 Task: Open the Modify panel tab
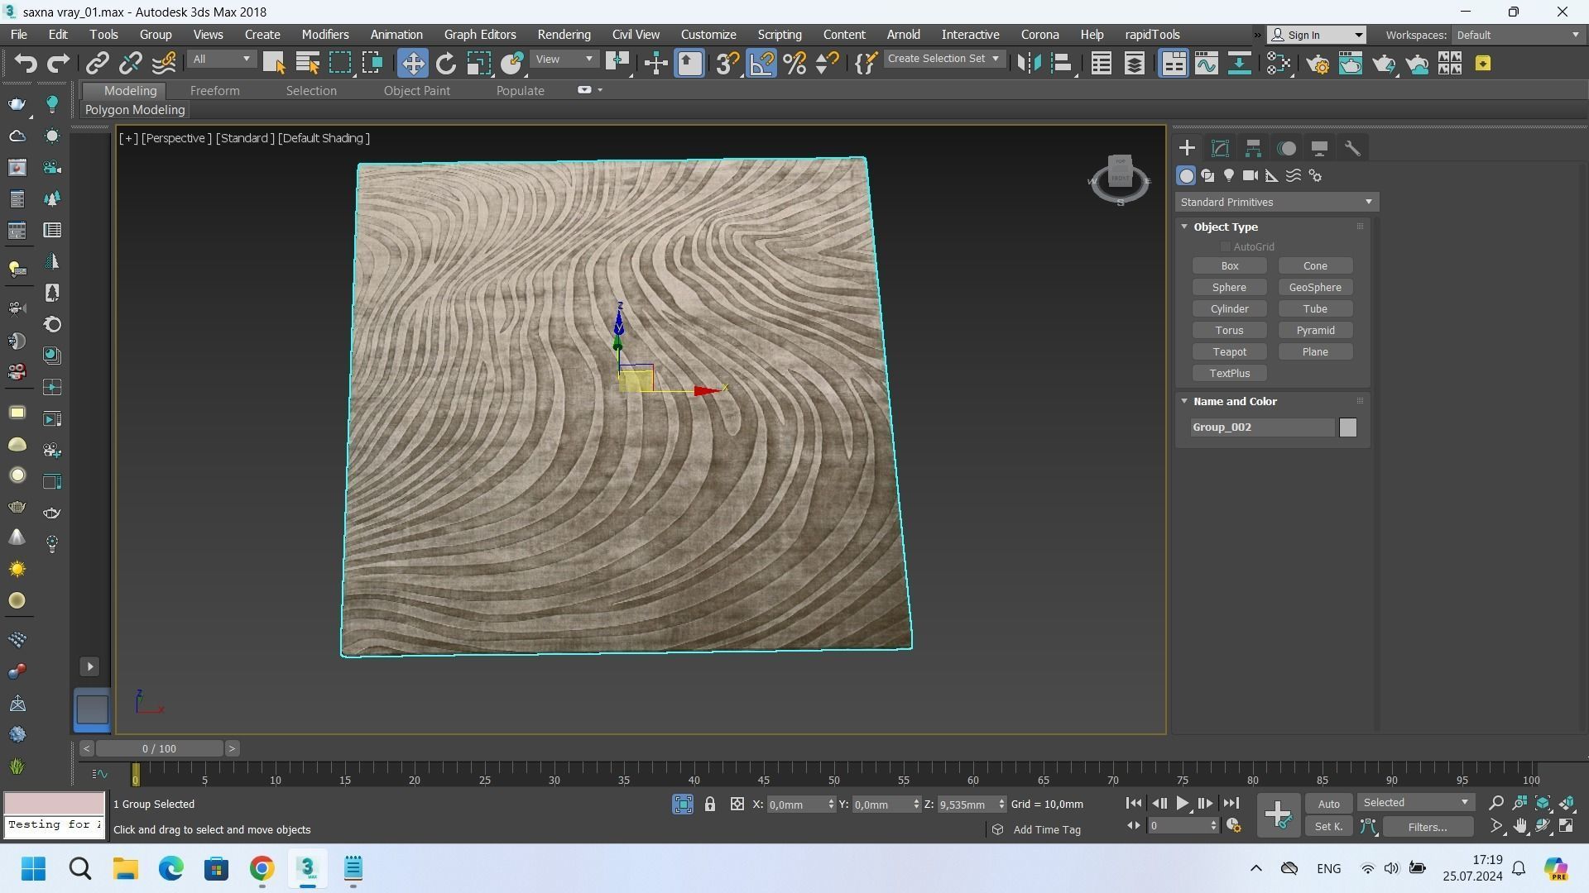(1220, 149)
